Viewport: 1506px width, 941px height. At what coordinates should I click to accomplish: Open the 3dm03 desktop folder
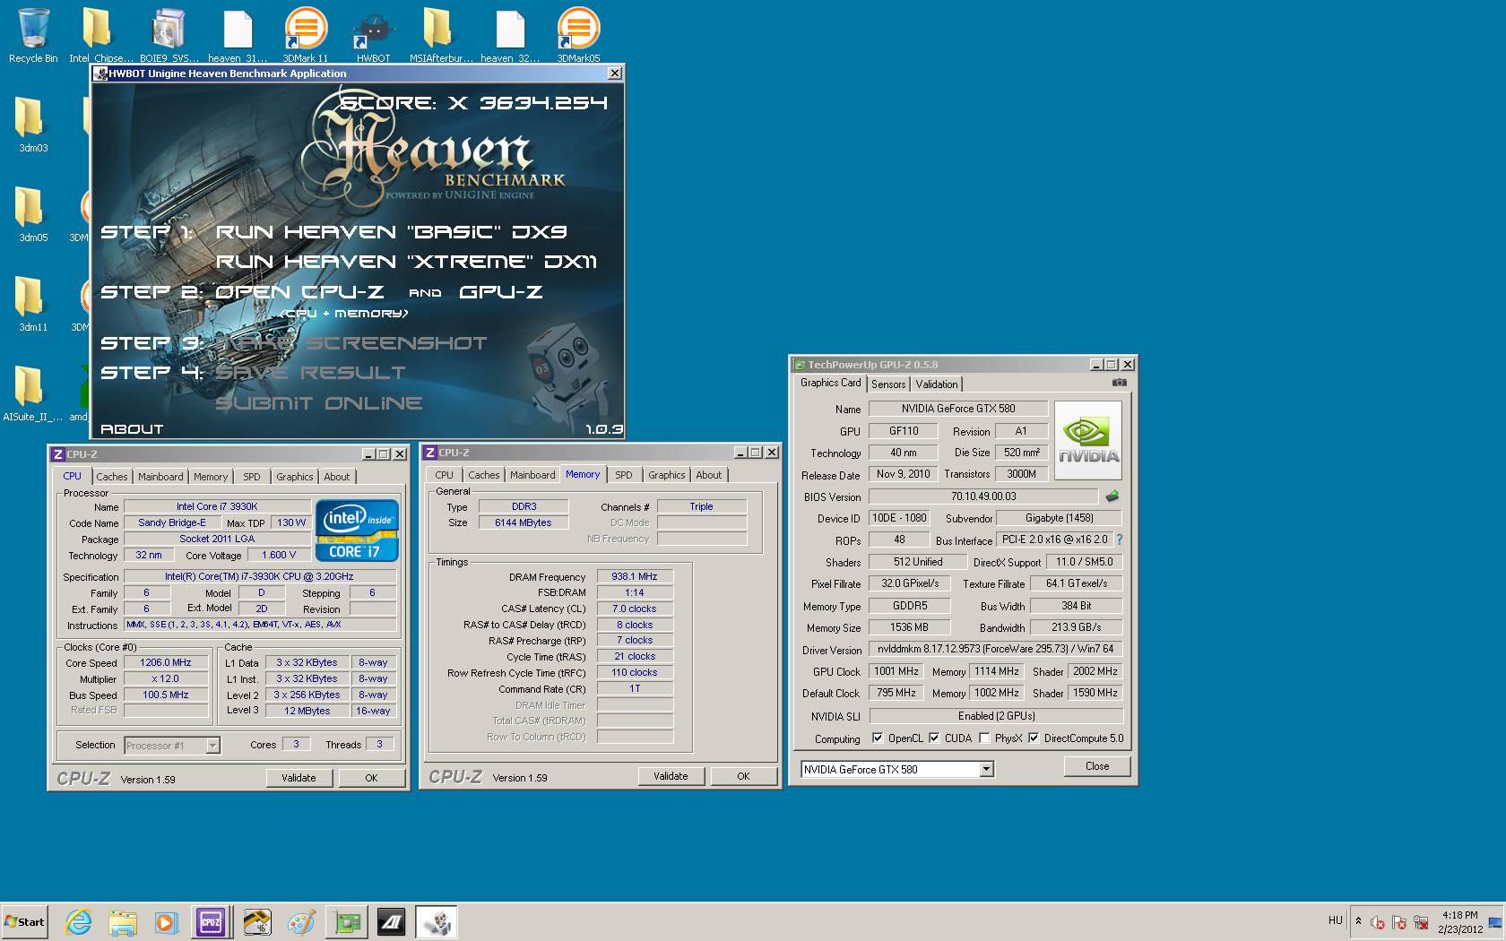33,124
